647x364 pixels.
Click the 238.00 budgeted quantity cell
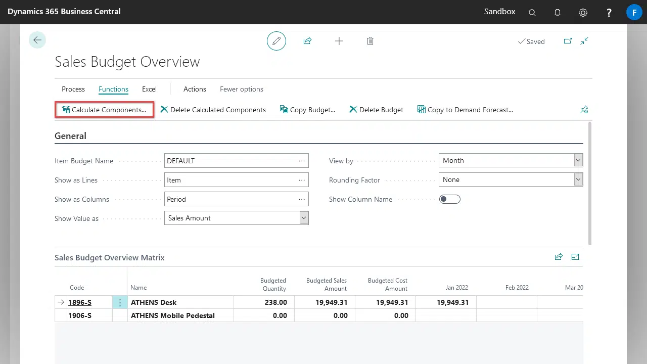coord(264,302)
